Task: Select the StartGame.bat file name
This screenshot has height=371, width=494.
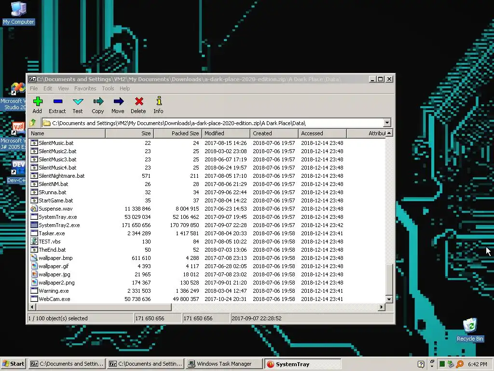Action: coord(56,200)
